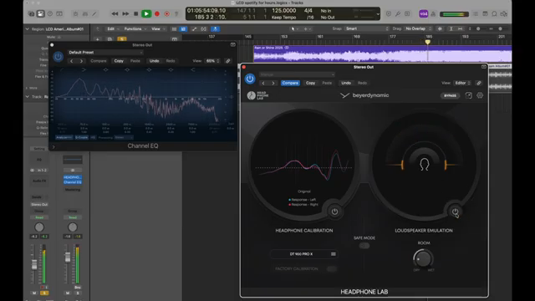Viewport: 535px width, 301px height.
Task: Open the View menu in Tracks area
Action: coord(158,29)
